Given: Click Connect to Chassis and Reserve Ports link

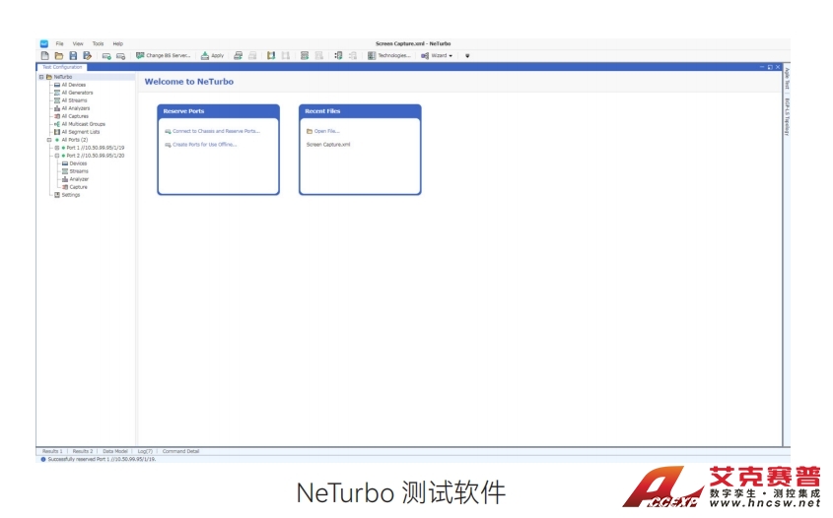Looking at the screenshot, I should tap(216, 130).
